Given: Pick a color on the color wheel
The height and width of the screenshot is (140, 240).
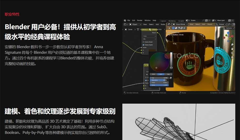Looking at the screenshot, I should pyautogui.click(x=159, y=62).
